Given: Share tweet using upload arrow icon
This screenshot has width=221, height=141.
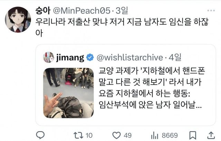Looking at the screenshot, I should point(211,135).
